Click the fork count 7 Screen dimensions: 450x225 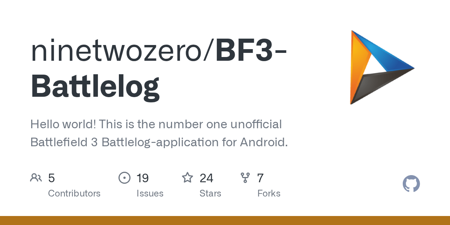260,178
